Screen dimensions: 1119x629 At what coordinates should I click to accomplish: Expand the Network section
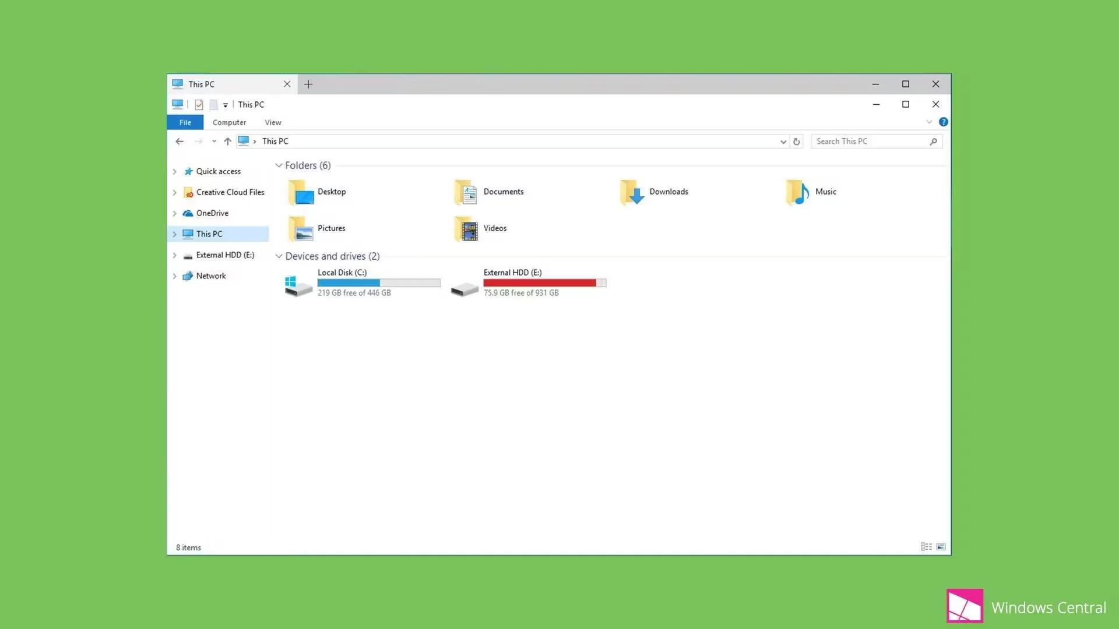pyautogui.click(x=174, y=275)
